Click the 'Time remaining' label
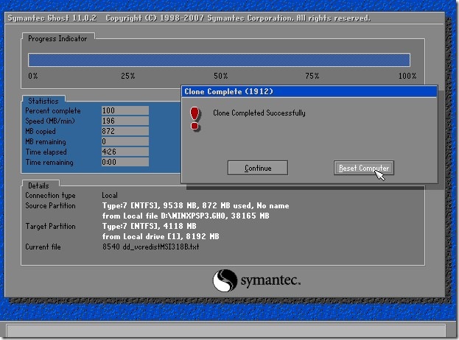Image resolution: width=459 pixels, height=340 pixels. tap(49, 162)
